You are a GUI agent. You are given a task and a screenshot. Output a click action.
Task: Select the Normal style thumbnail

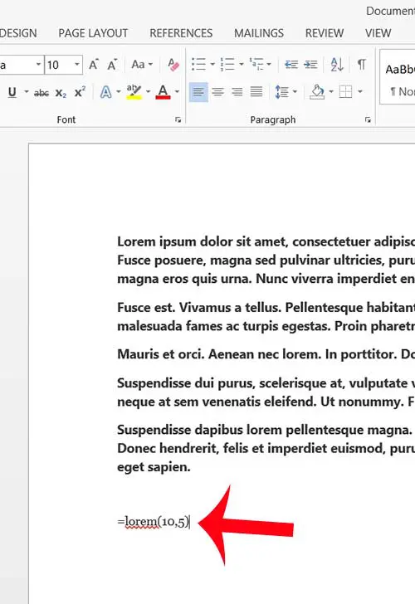(398, 77)
